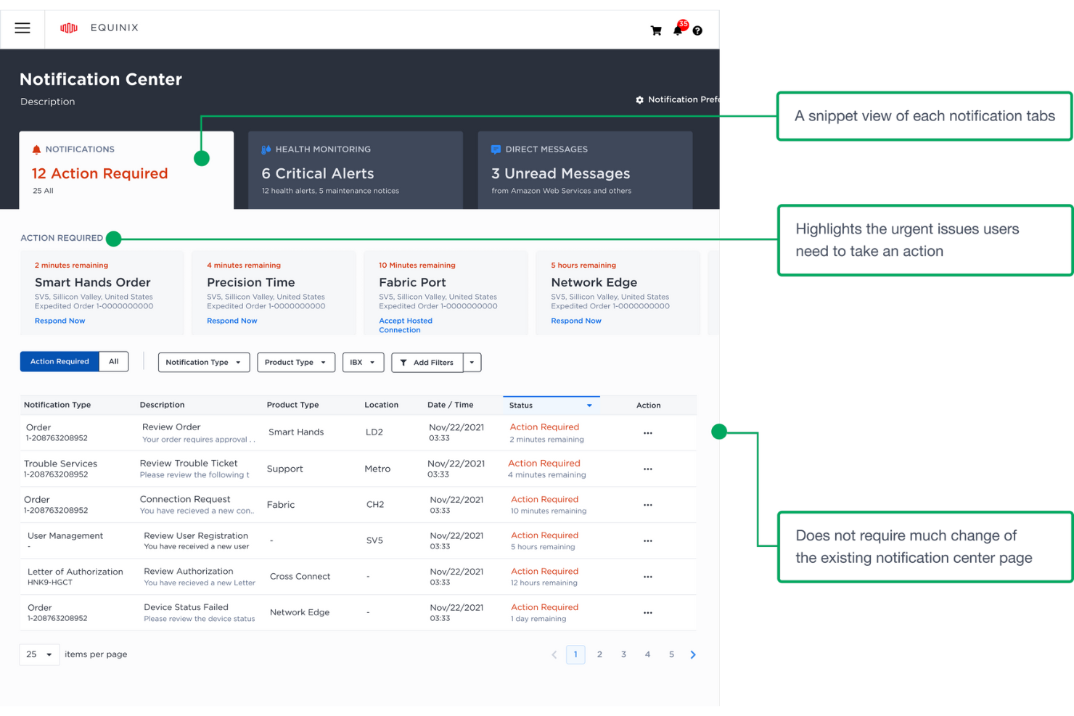
Task: Click the ellipsis for Device Status Failed row
Action: pyautogui.click(x=647, y=612)
